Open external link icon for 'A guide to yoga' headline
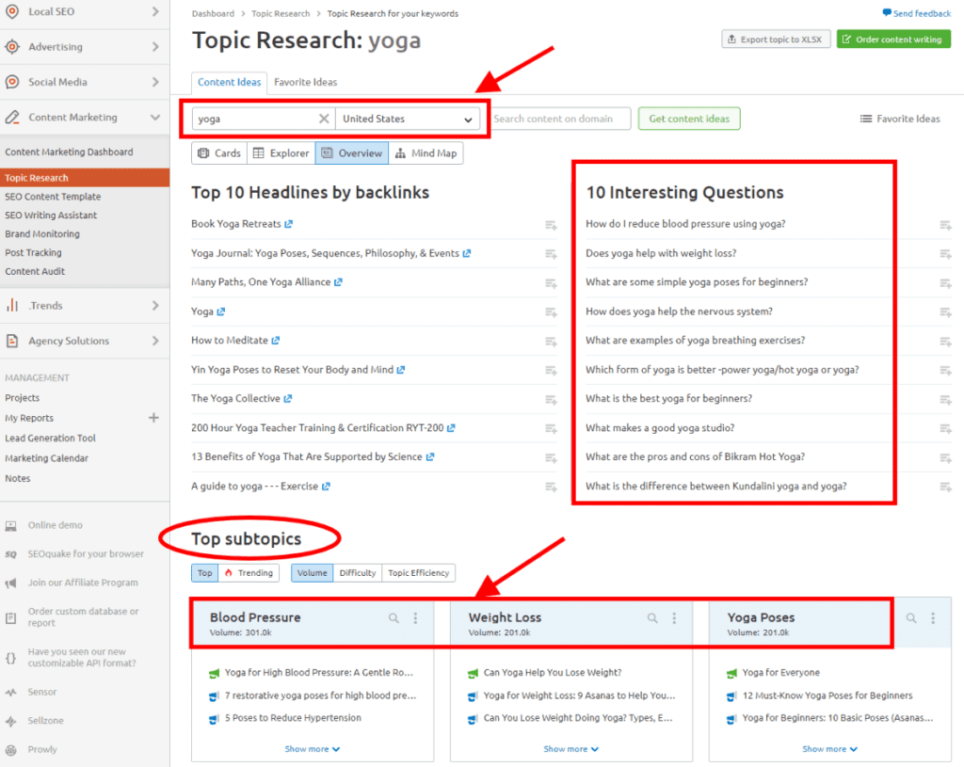 (326, 487)
